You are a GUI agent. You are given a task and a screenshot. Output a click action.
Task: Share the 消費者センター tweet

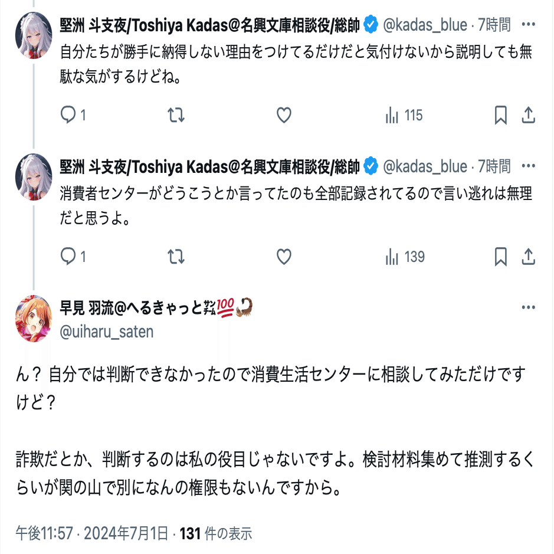tap(529, 257)
